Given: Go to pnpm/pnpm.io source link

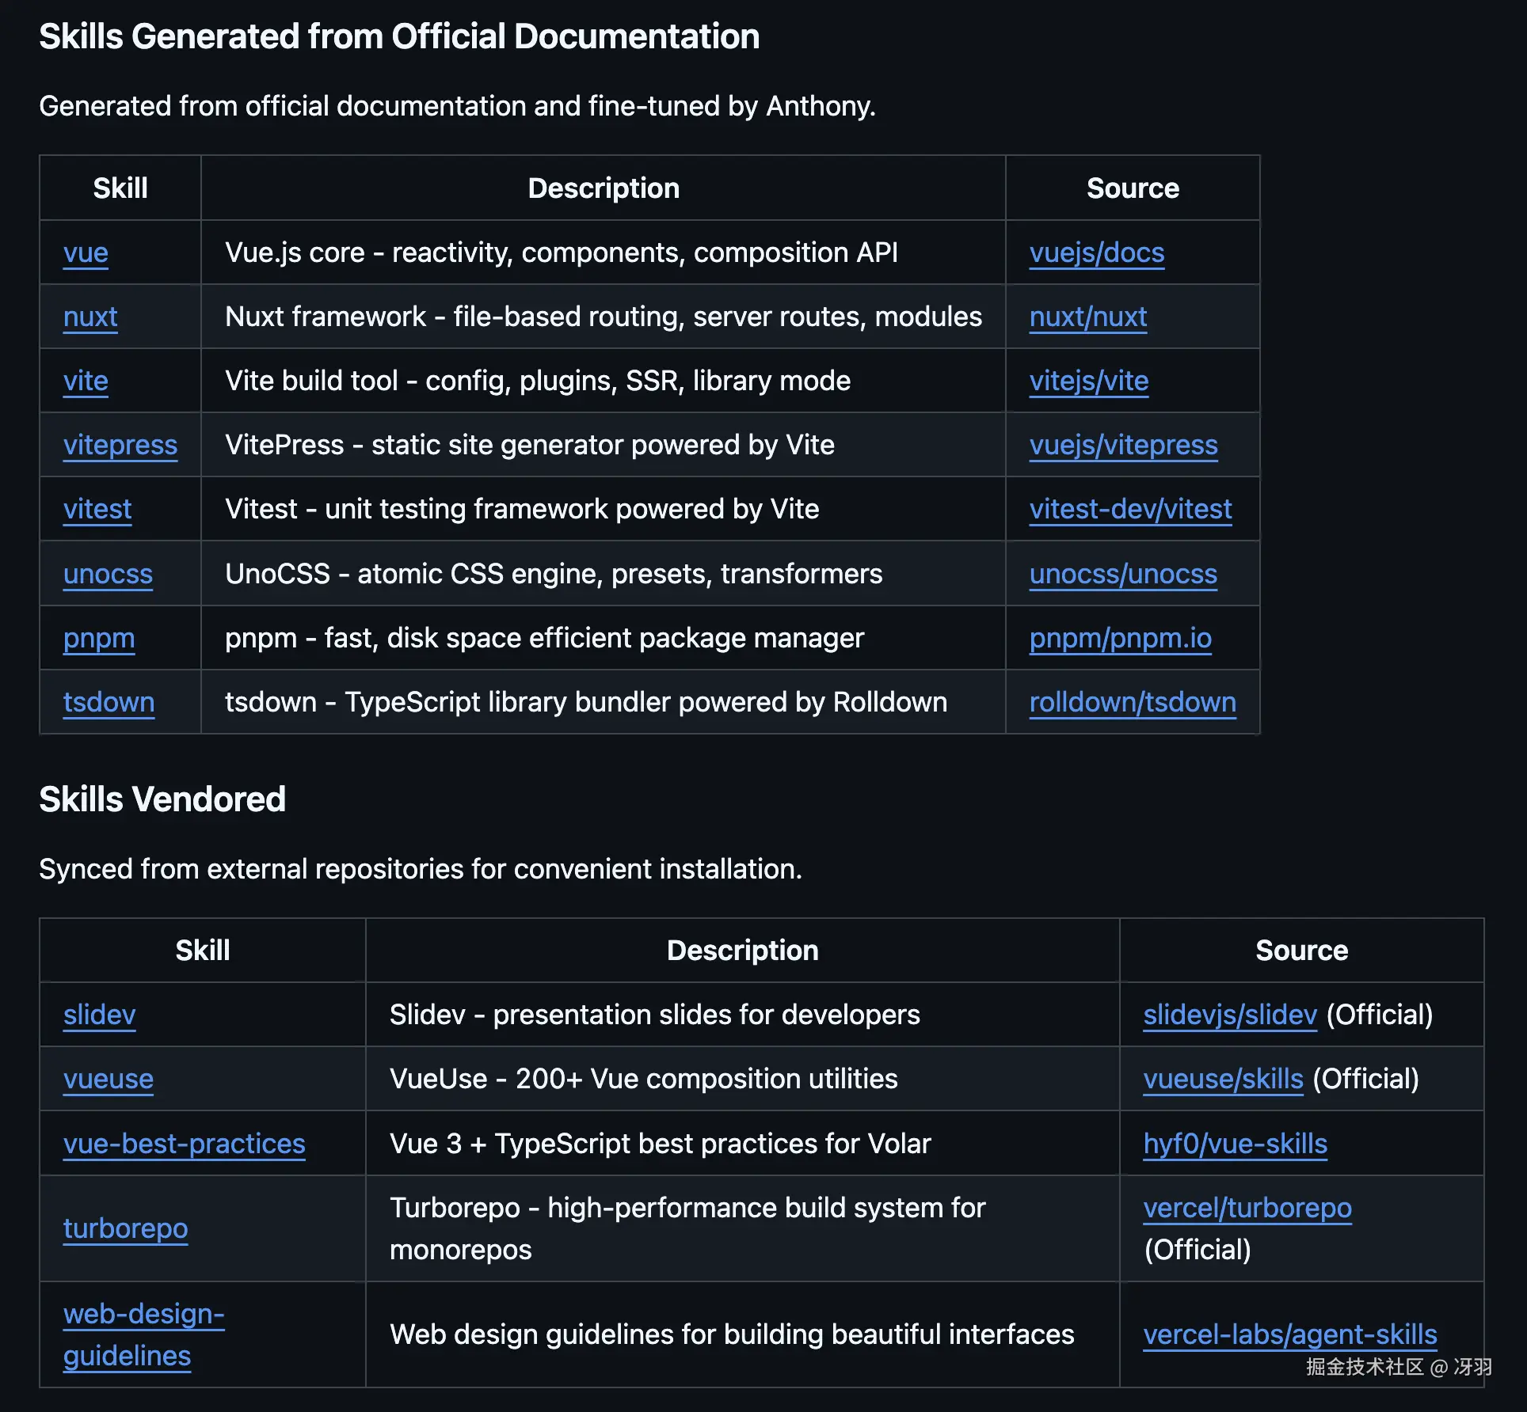Looking at the screenshot, I should [x=1120, y=639].
